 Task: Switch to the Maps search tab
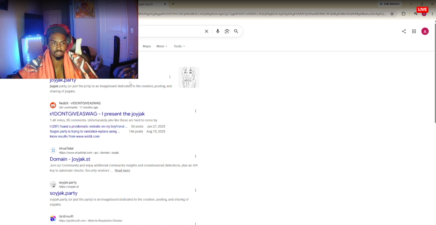tap(147, 46)
